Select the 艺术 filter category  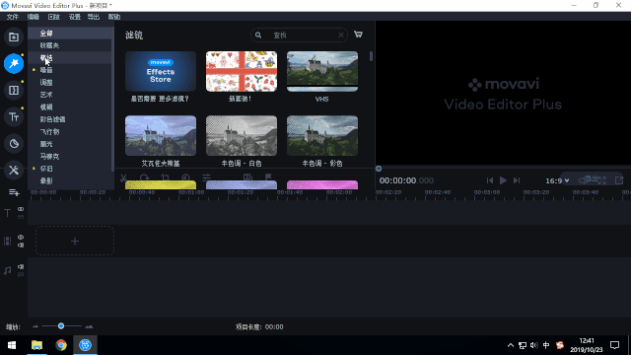[x=70, y=95]
